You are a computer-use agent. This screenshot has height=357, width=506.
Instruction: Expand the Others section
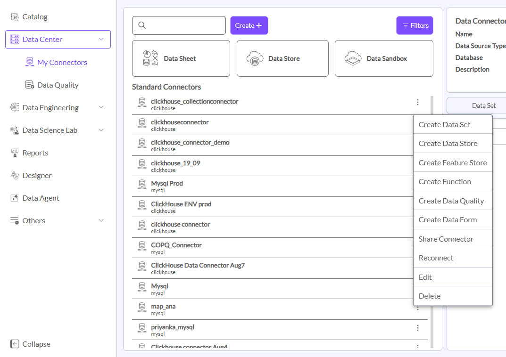(x=101, y=221)
